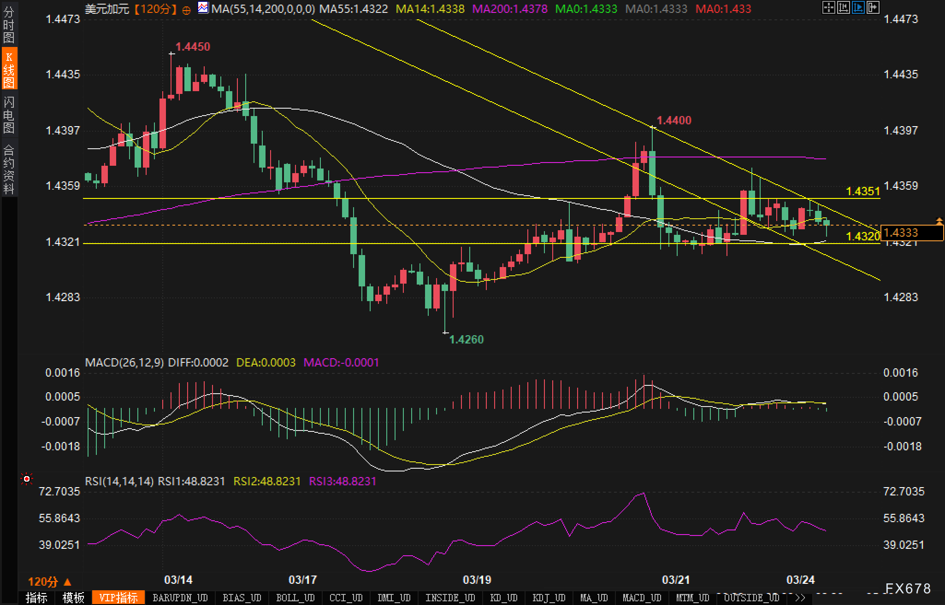Image resolution: width=945 pixels, height=605 pixels.
Task: Click the orange circle icon beside 120分
Action: click(186, 10)
